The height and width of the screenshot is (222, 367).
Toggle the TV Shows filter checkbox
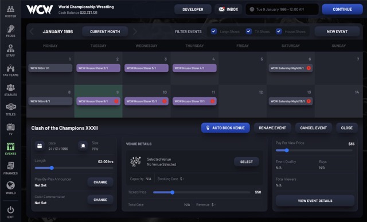tap(249, 31)
